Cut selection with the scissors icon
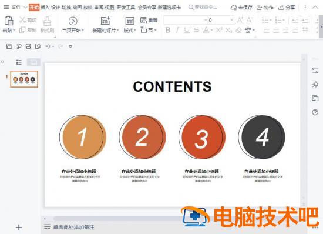323x234 pixels. click(x=22, y=20)
